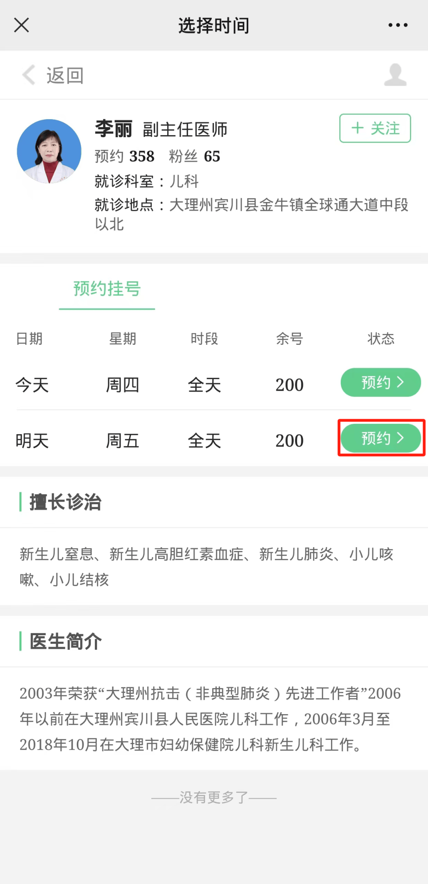Screen dimensions: 428x884
Task: Click the 医生简介 section heading
Action: [65, 641]
